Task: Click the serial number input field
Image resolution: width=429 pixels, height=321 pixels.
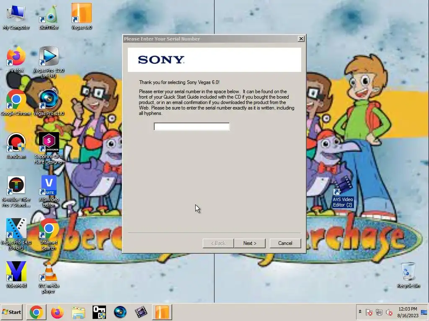Action: click(x=191, y=126)
